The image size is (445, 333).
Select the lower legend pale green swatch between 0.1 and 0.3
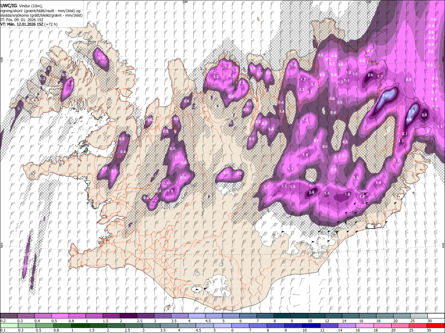point(9,325)
